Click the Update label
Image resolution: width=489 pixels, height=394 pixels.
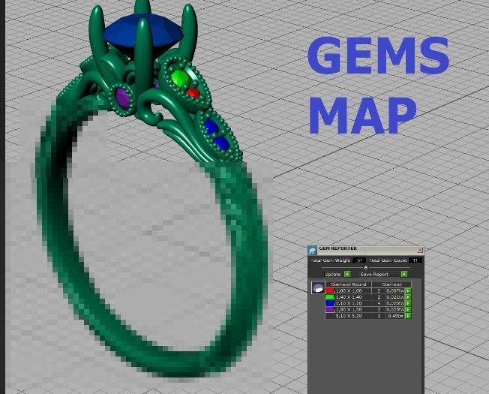[333, 274]
